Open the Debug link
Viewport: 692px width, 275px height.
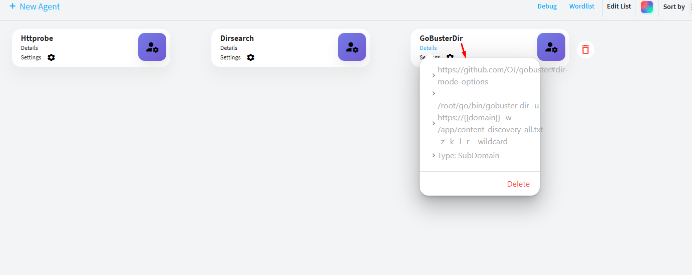click(547, 6)
